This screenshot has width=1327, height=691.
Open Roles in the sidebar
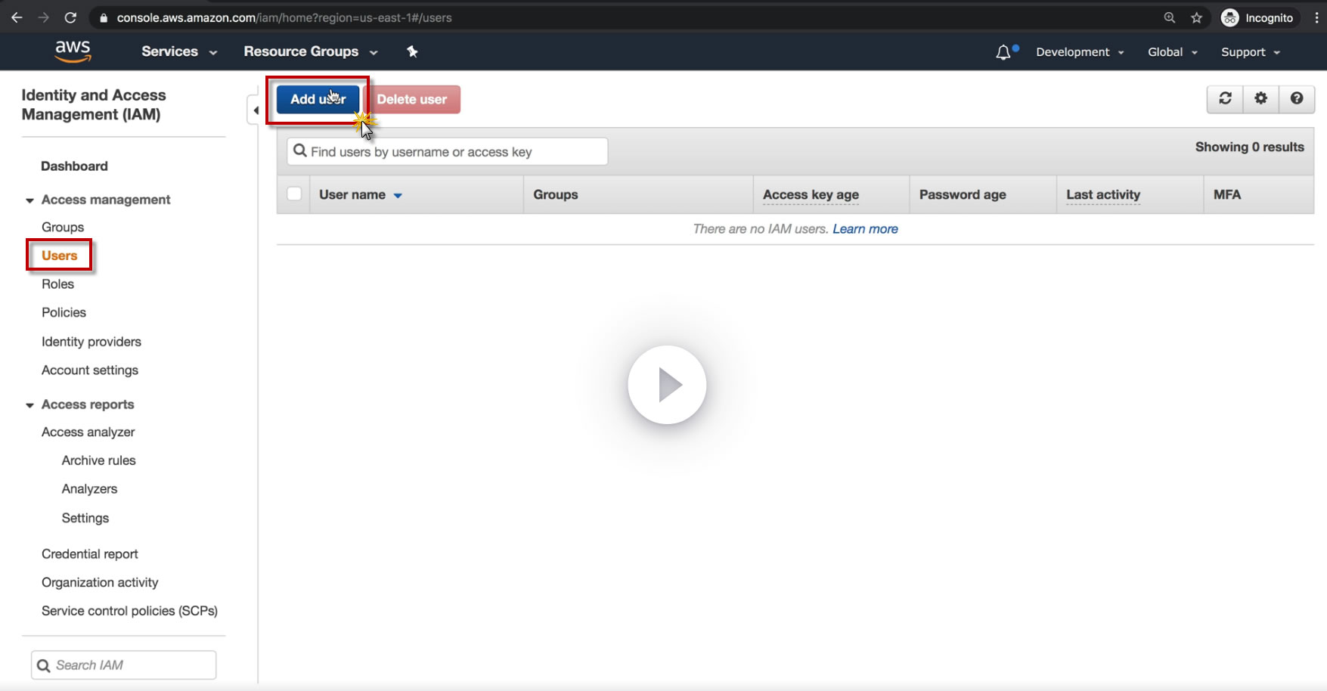pos(58,284)
